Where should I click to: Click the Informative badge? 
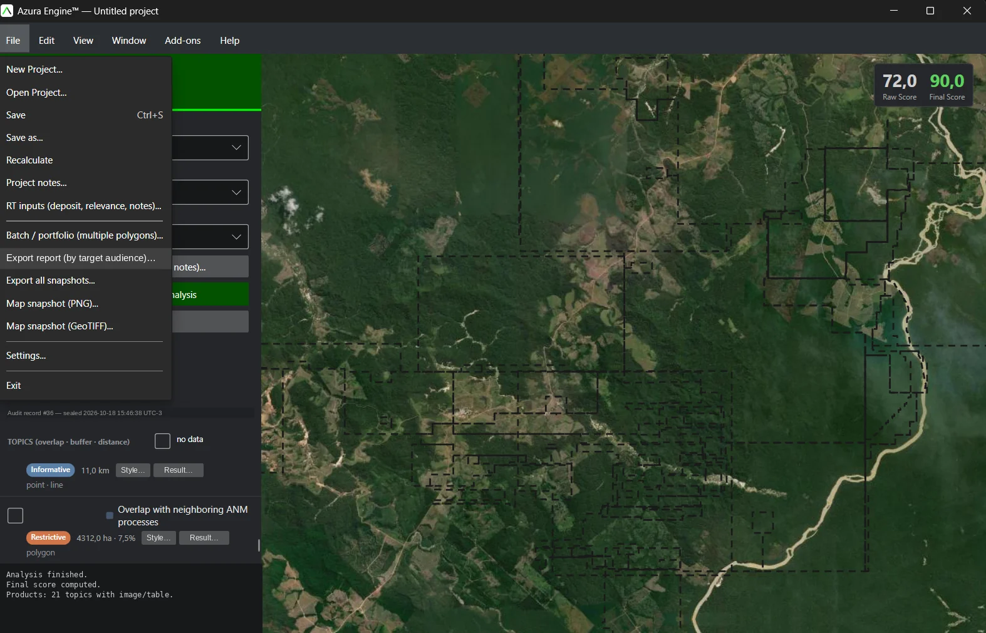(50, 470)
